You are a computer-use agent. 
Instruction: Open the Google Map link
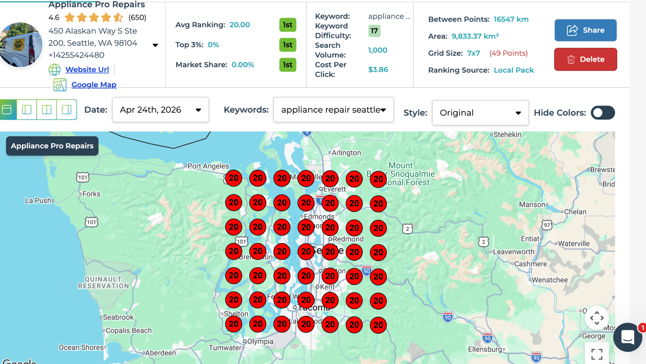click(94, 85)
